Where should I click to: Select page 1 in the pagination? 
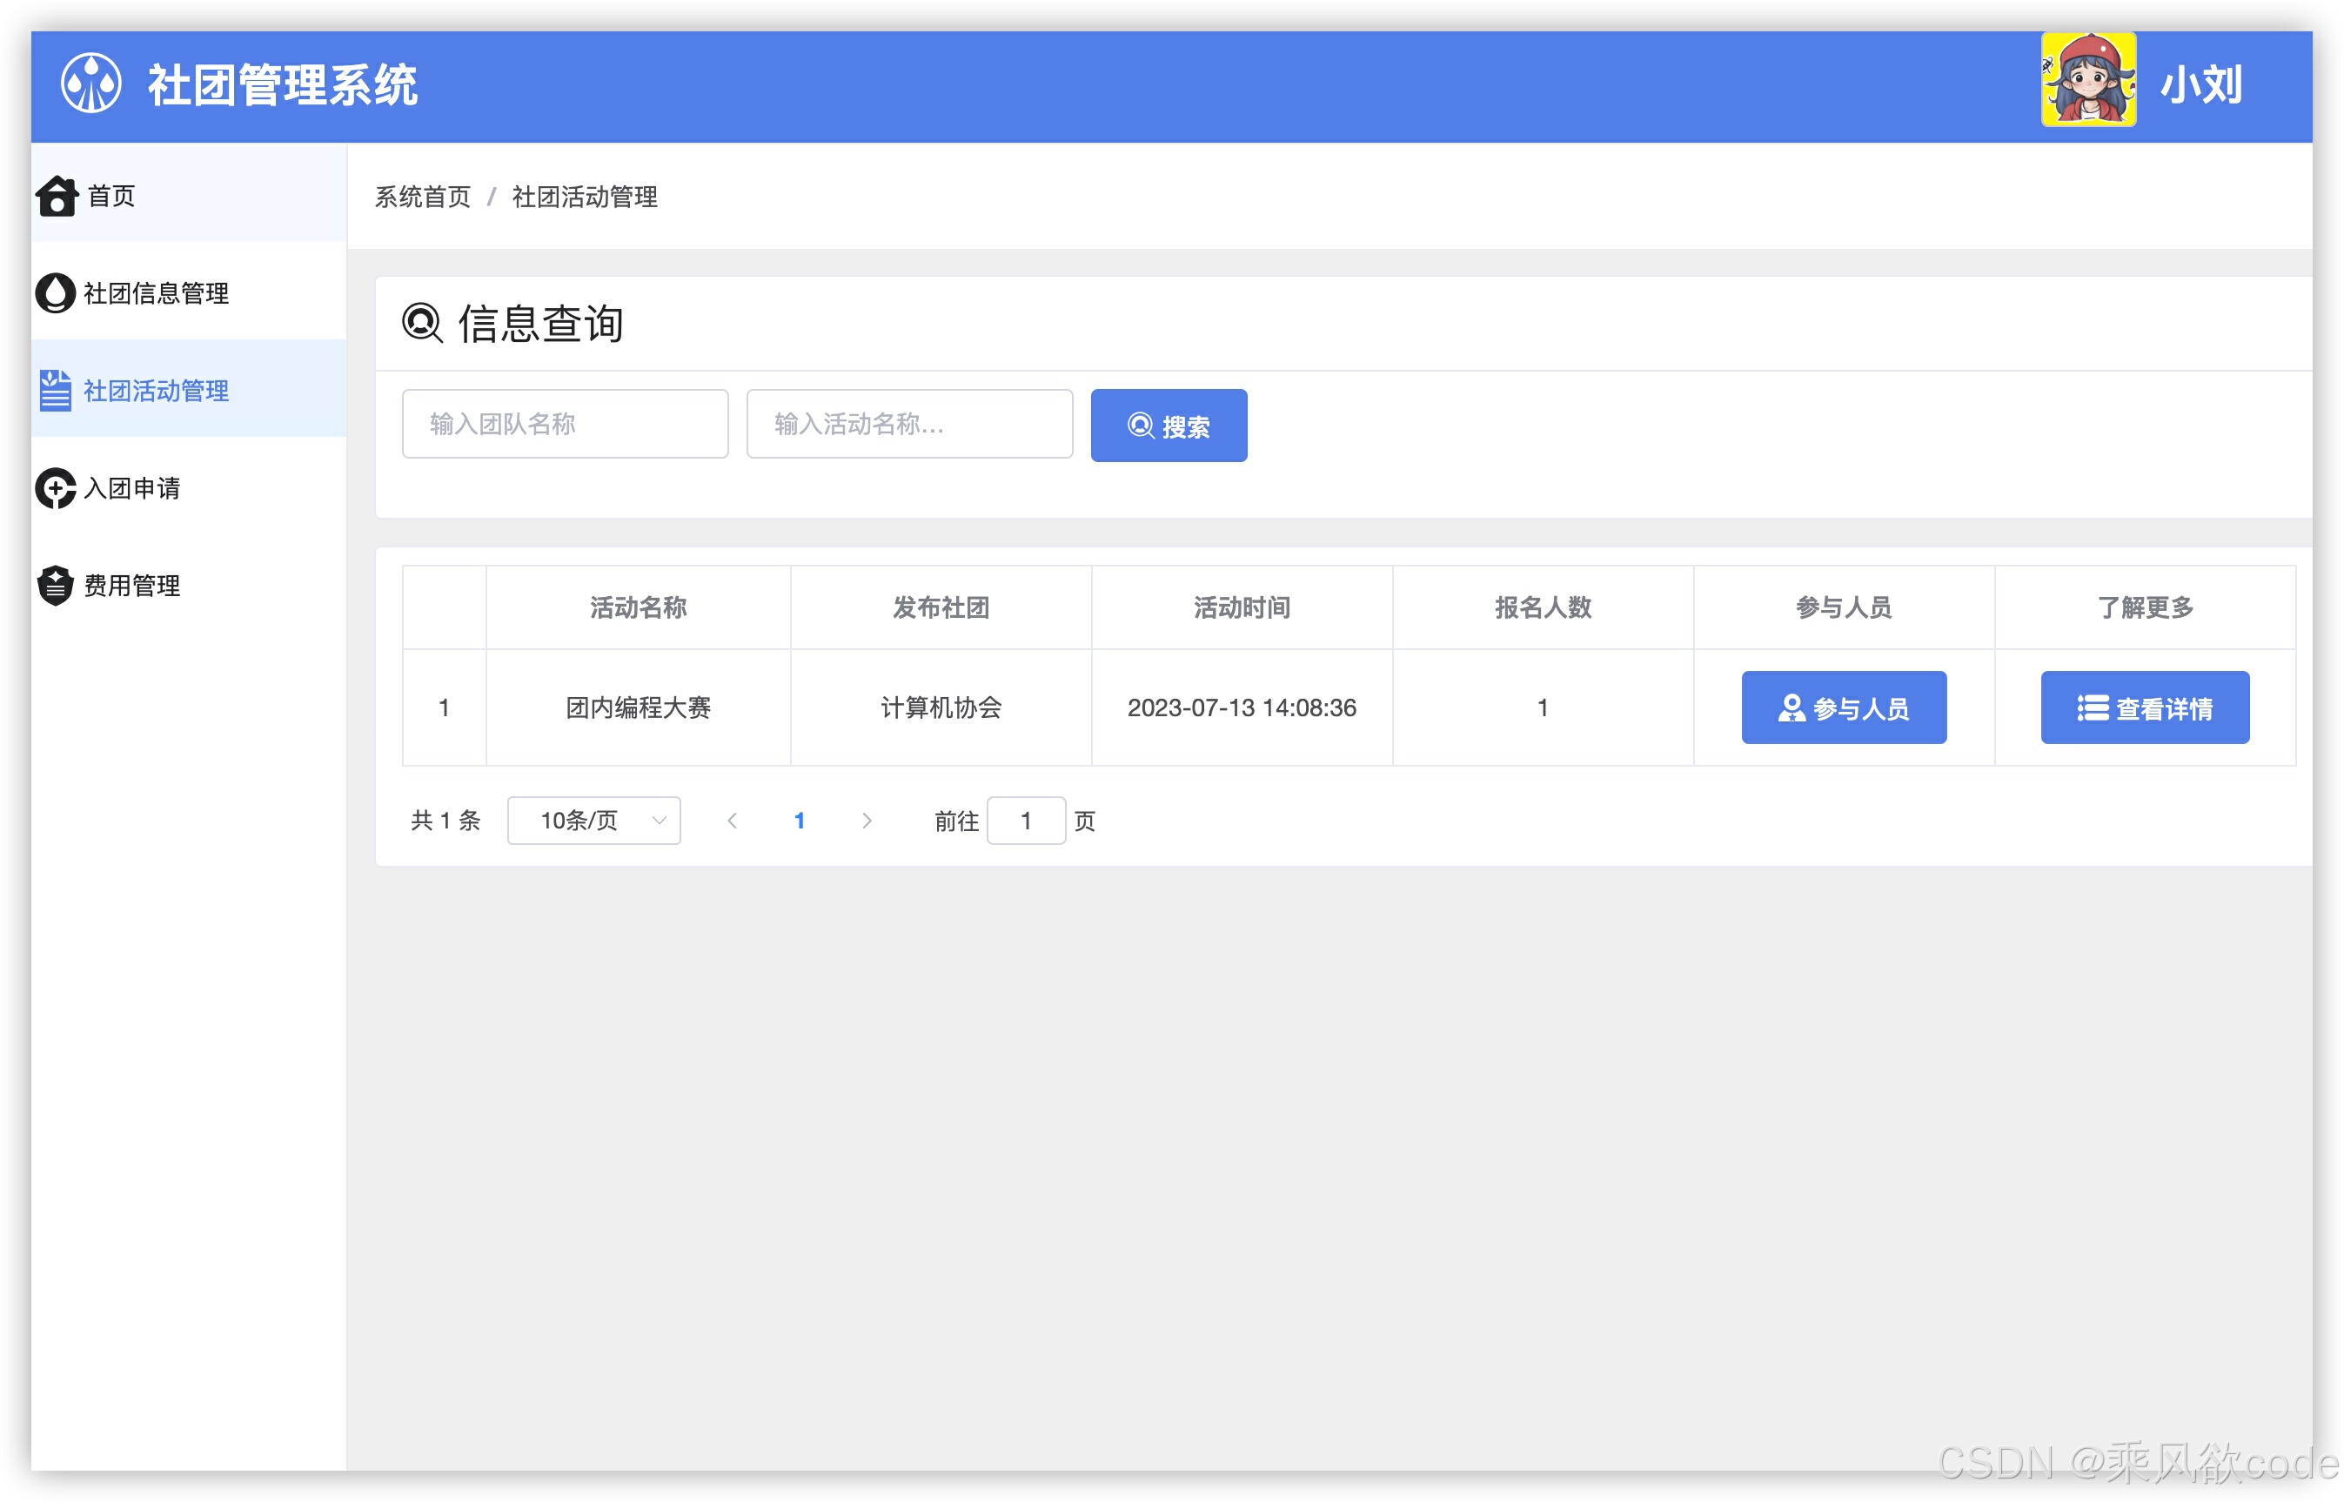pos(800,821)
